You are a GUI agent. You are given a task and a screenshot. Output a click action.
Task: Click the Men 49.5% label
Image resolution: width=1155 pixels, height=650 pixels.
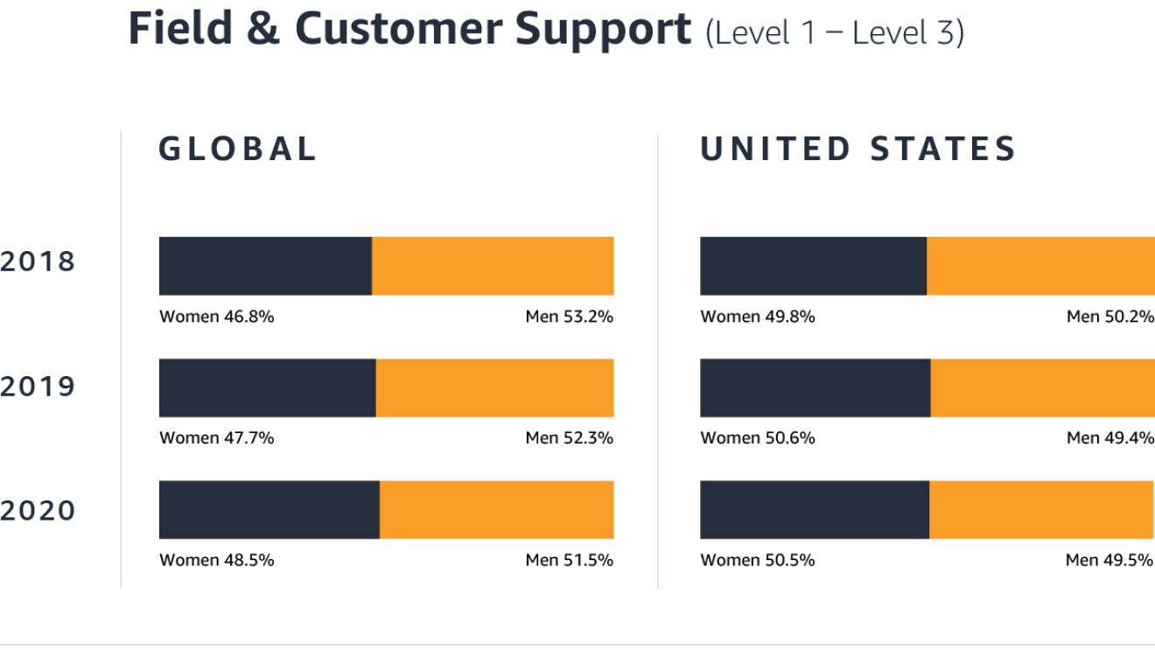(x=1109, y=560)
